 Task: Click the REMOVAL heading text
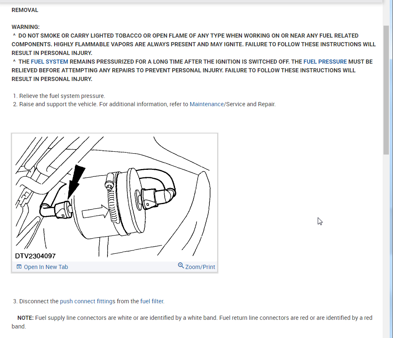25,10
